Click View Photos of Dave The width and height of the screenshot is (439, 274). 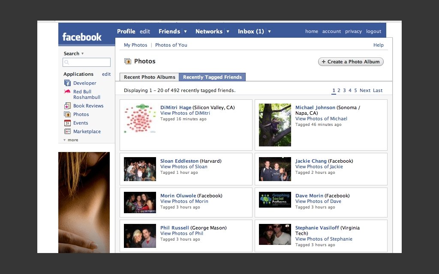click(x=318, y=201)
